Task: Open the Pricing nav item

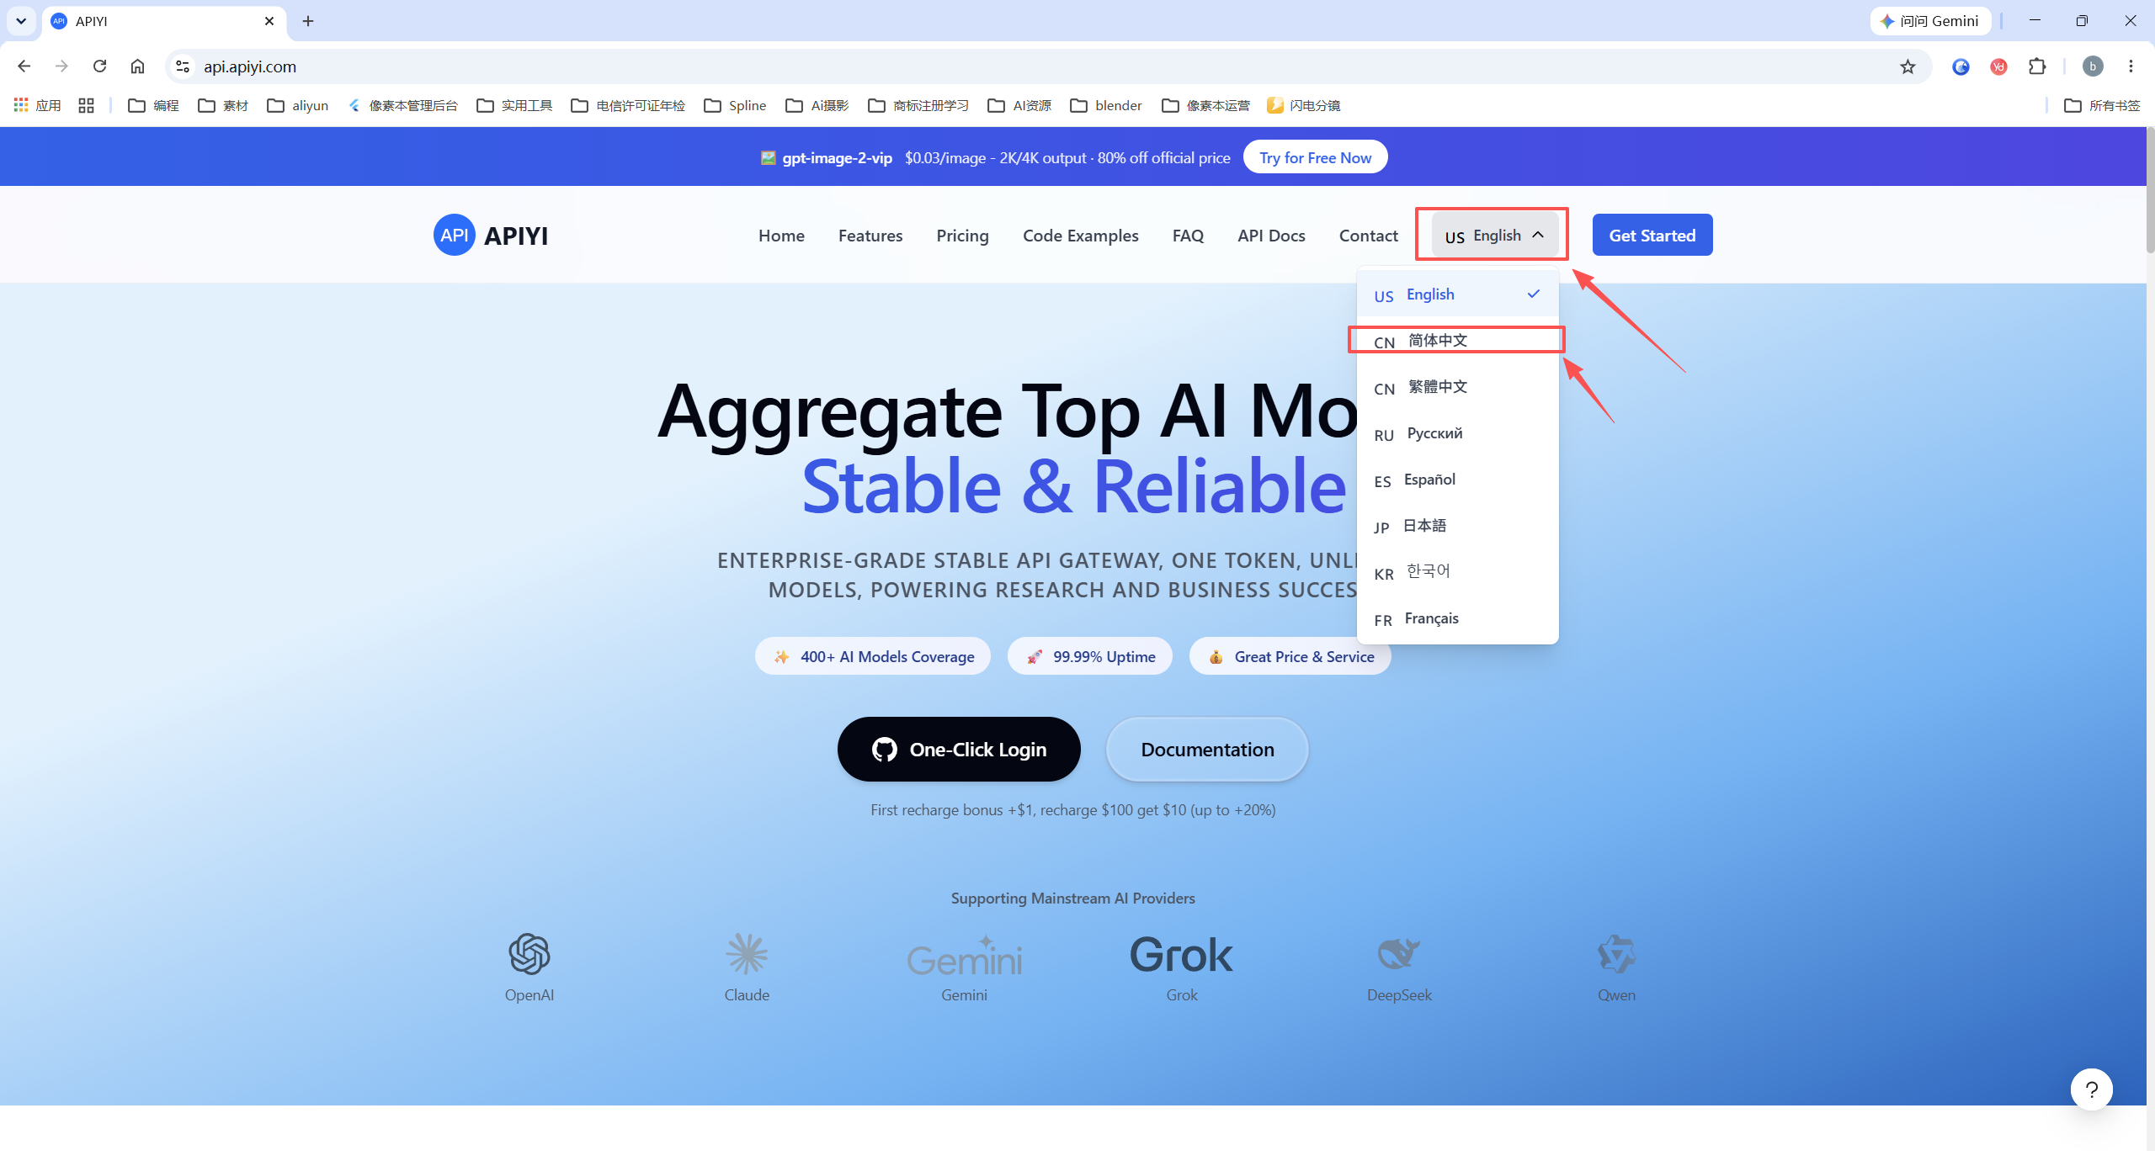Action: (x=962, y=236)
